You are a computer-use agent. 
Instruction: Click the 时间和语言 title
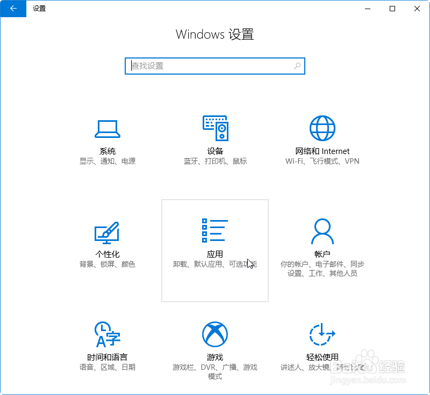[107, 357]
